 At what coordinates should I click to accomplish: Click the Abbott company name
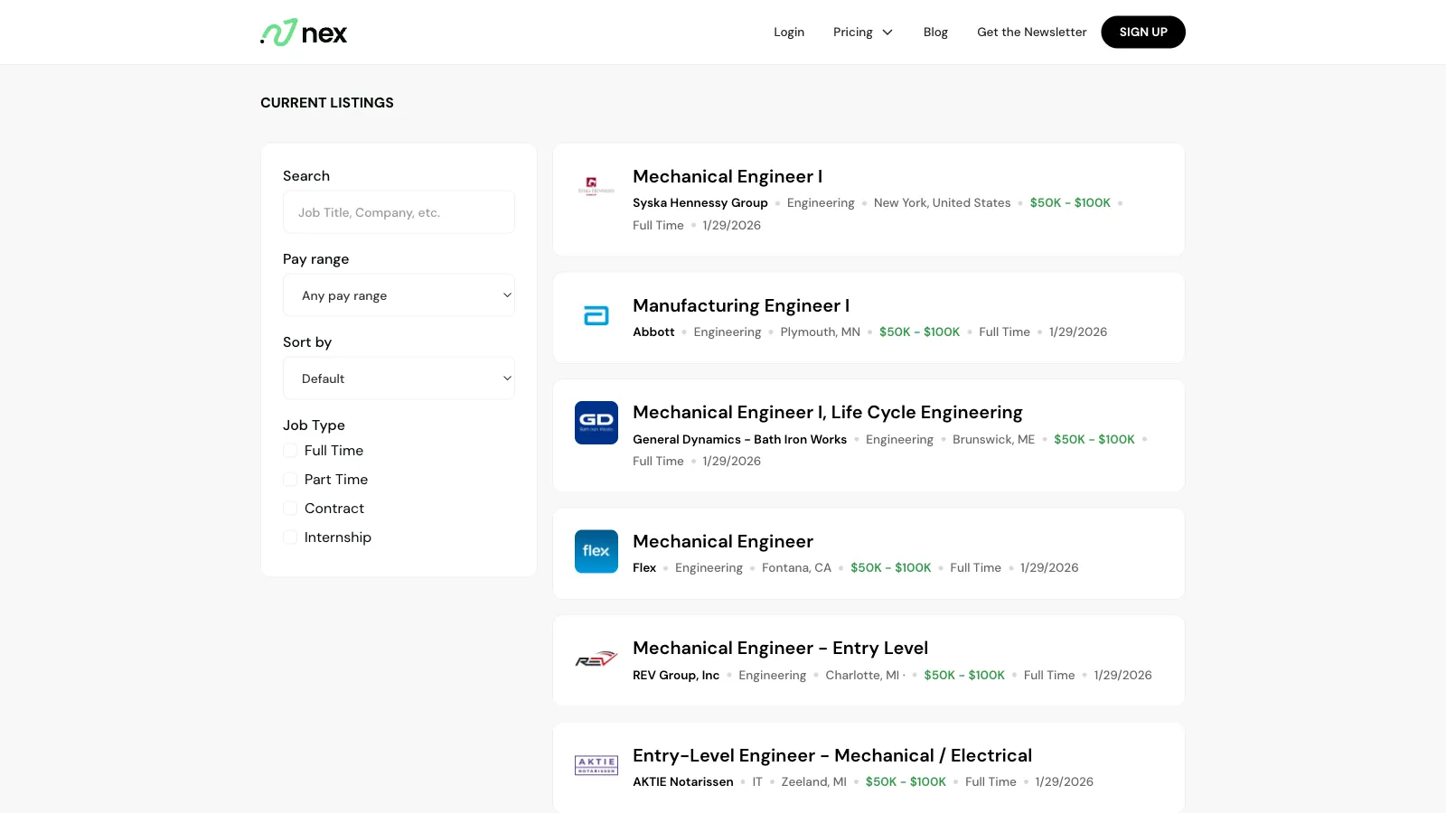653,332
